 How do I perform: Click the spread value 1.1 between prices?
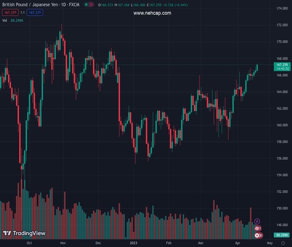[x=23, y=13]
